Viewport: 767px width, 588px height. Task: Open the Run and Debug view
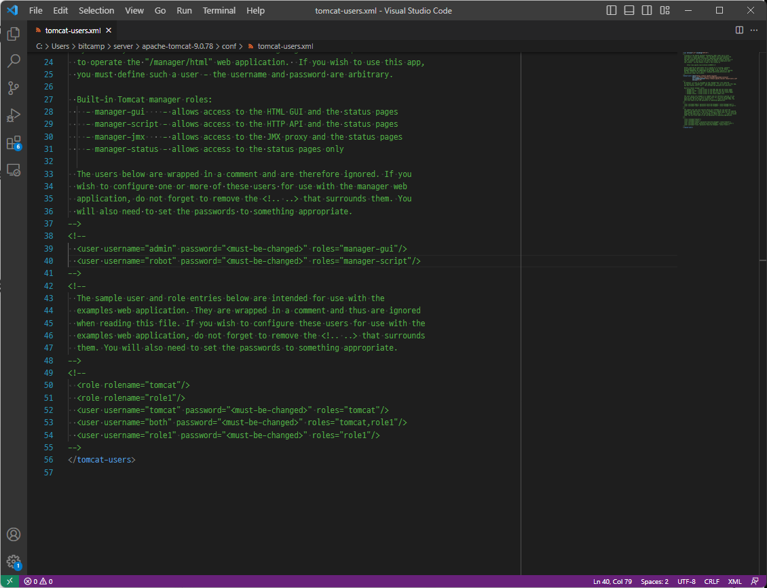(14, 115)
